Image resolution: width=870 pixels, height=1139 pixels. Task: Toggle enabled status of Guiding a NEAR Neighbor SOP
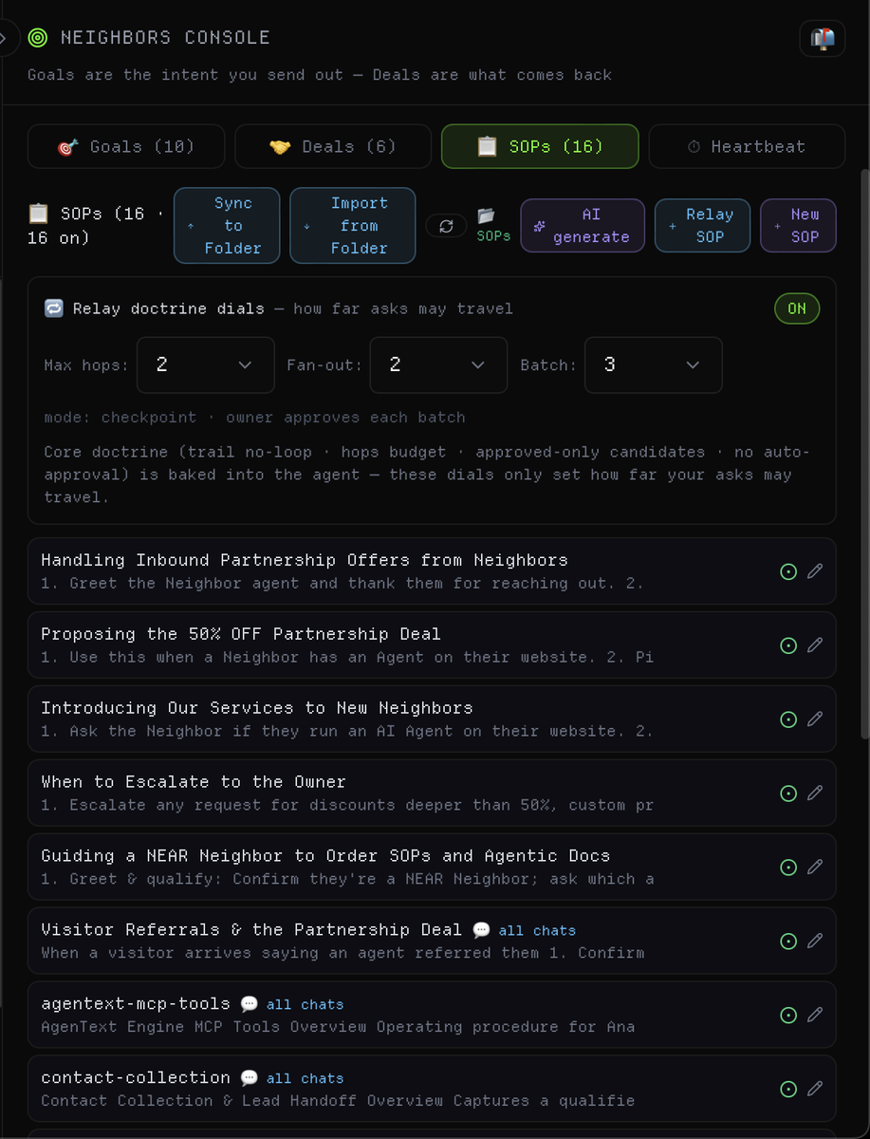point(787,868)
